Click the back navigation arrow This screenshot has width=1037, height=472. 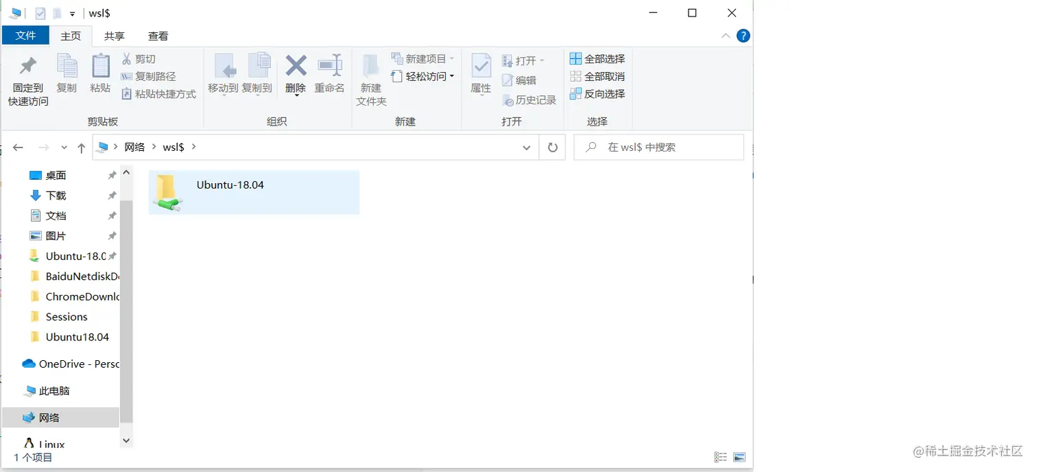coord(18,147)
